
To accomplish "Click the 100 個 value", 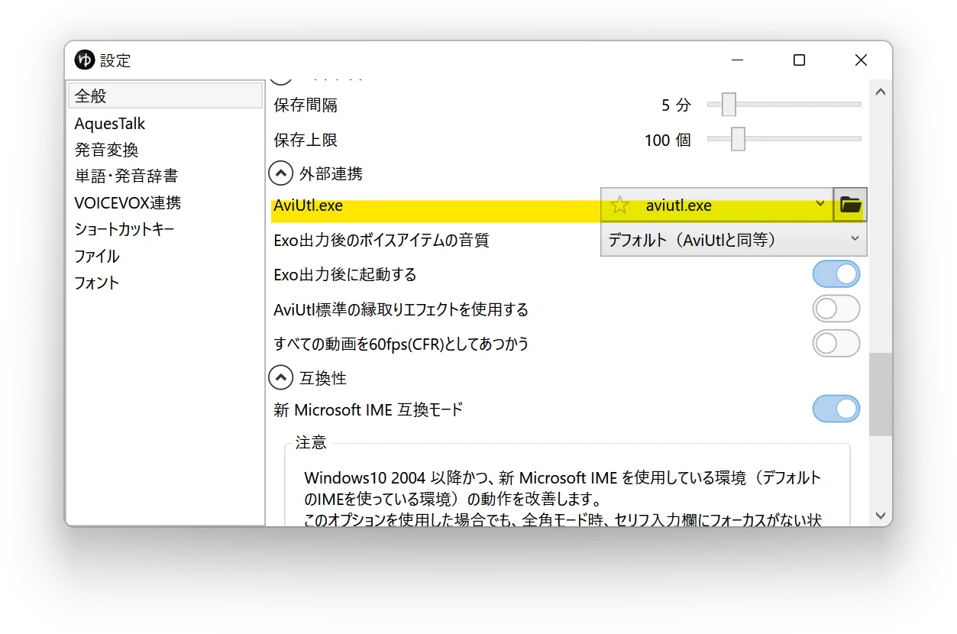I will tap(668, 140).
